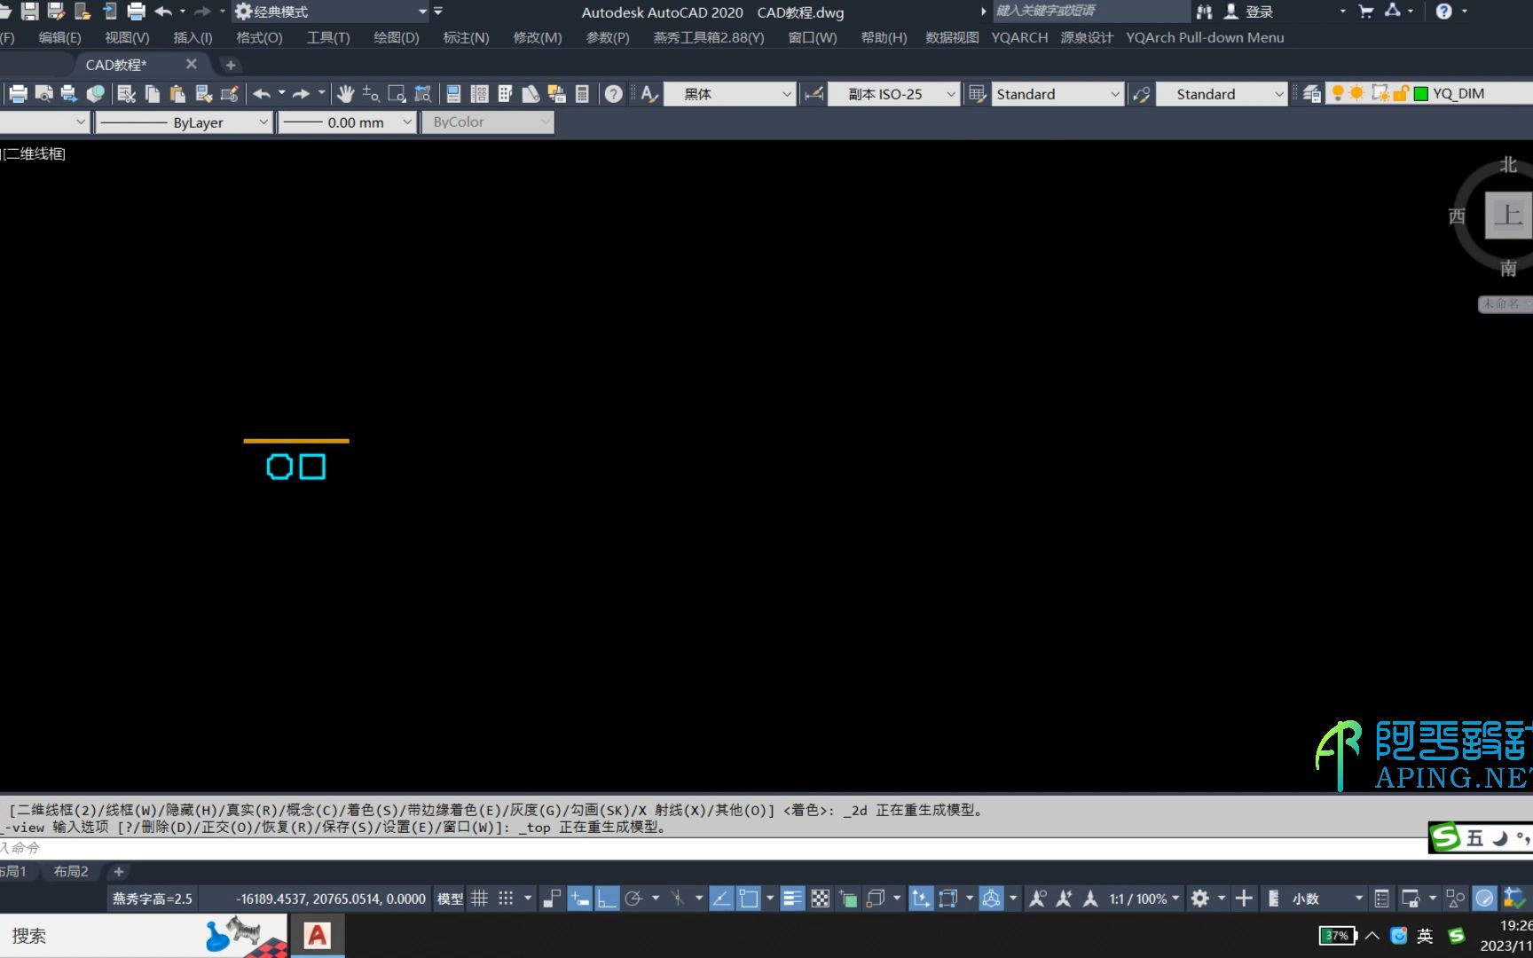Click the 模型 model space button
This screenshot has height=958, width=1533.
[x=450, y=899]
